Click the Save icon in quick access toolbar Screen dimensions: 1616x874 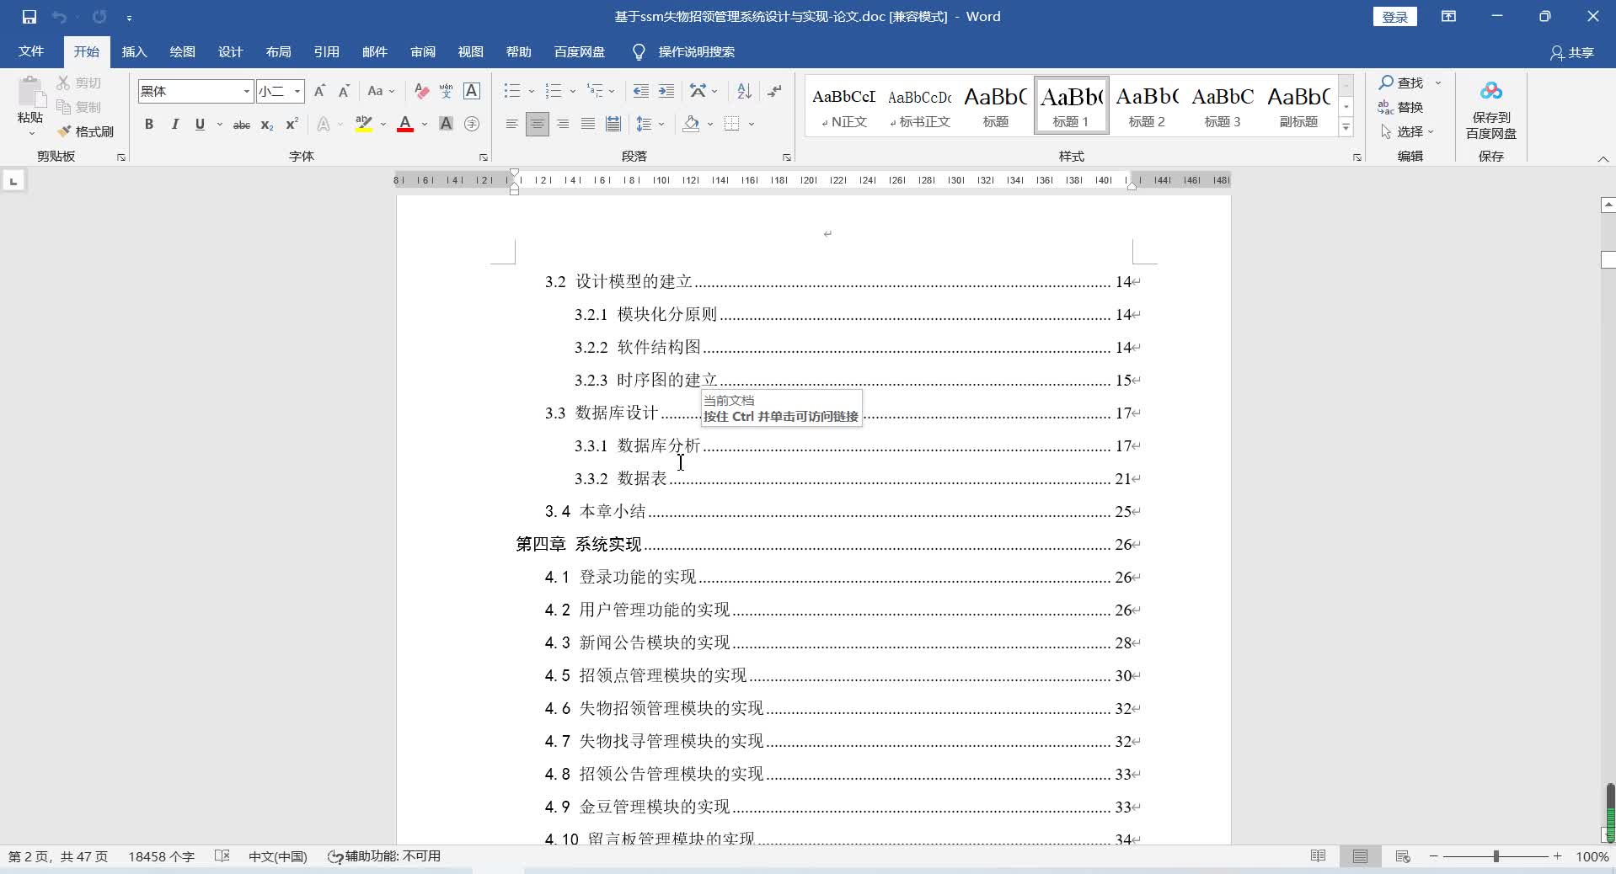(x=29, y=17)
